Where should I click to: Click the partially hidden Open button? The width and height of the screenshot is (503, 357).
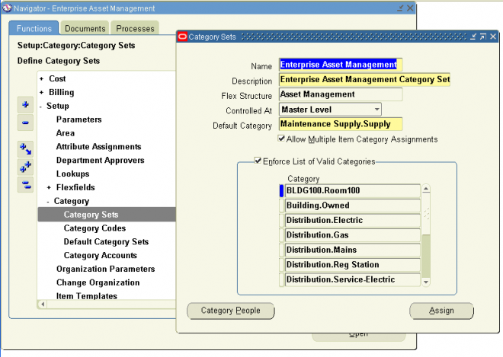pyautogui.click(x=359, y=336)
